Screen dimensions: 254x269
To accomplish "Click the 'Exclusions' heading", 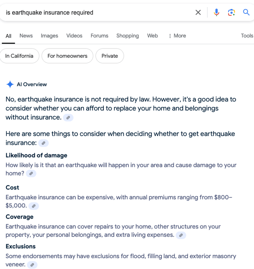I will 21,246.
